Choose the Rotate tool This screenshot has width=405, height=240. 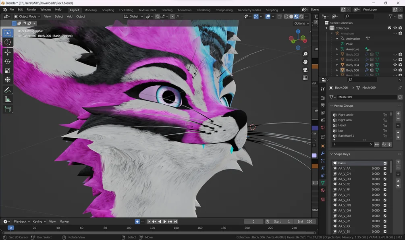click(x=8, y=62)
